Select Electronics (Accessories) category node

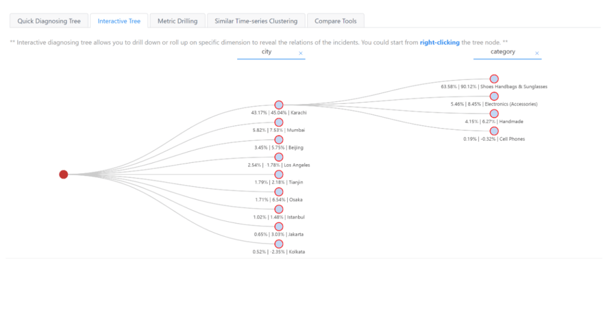494,96
